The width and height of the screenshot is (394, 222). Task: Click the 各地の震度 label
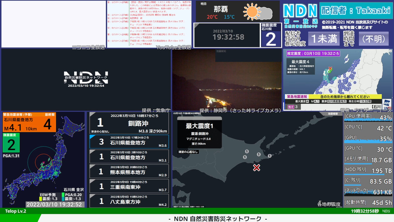tap(329, 204)
